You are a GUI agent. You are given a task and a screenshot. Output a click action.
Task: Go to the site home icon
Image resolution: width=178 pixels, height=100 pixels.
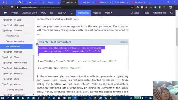(x=6, y=13)
